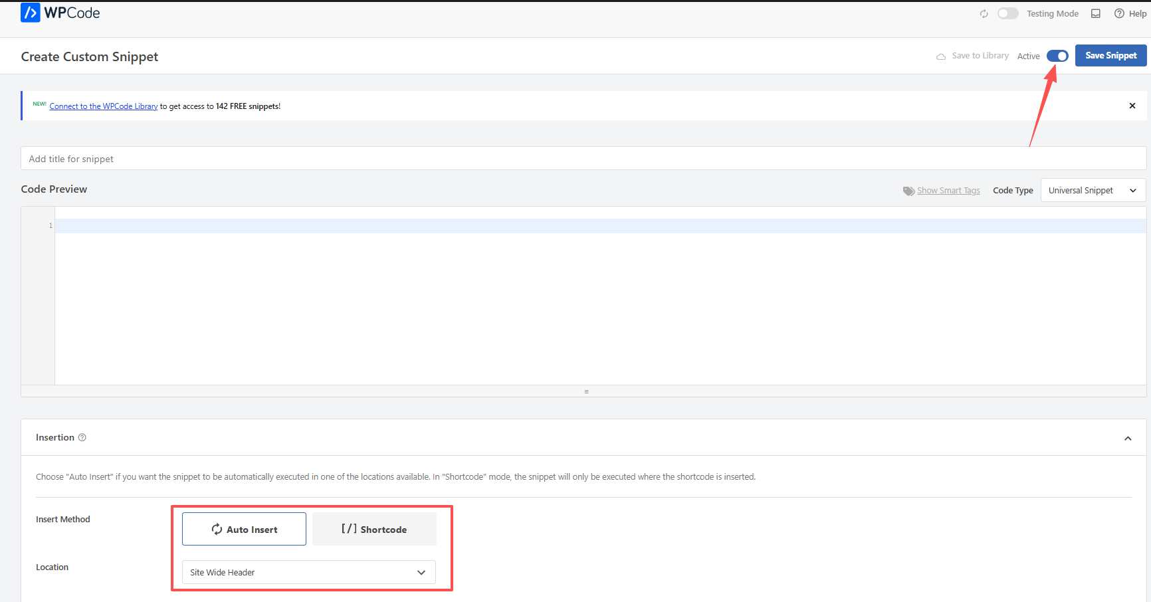Viewport: 1151px width, 602px height.
Task: Click the code editor resize handle
Action: point(586,391)
